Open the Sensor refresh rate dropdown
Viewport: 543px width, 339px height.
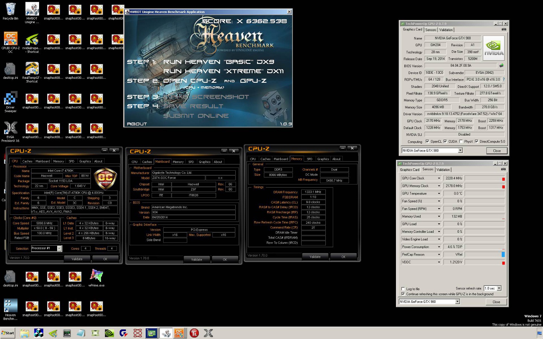pyautogui.click(x=499, y=288)
